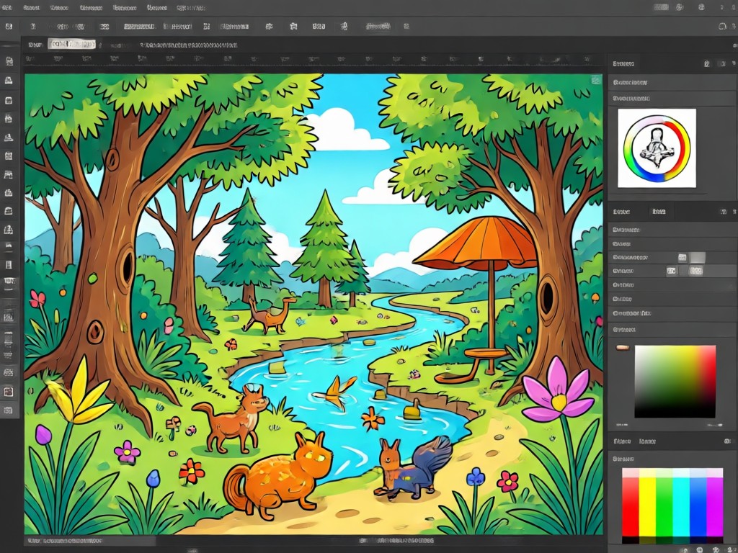Click the small orange brush swatch beside gradient picker

[623, 348]
